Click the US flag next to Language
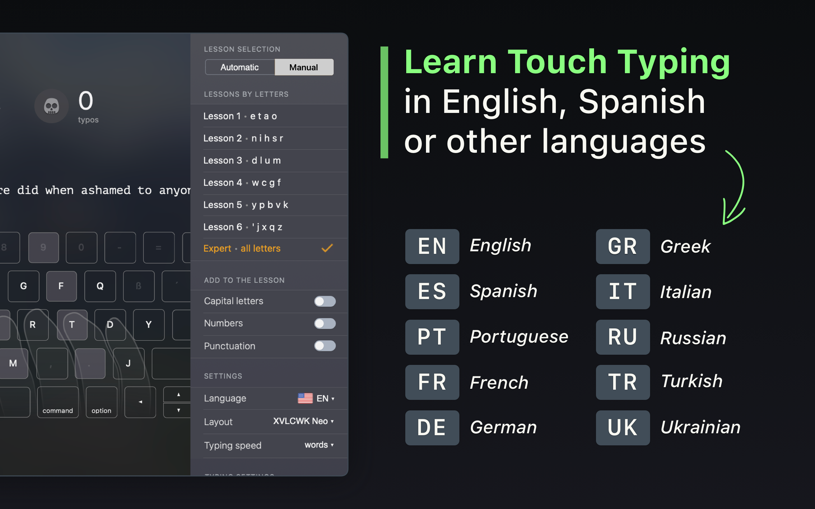This screenshot has width=815, height=509. [x=305, y=398]
